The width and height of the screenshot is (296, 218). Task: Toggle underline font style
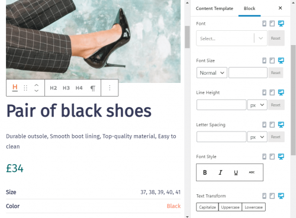click(236, 172)
